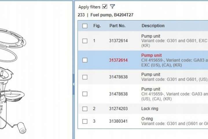Select part number 31274203
This screenshot has width=208, height=139.
(x=118, y=109)
